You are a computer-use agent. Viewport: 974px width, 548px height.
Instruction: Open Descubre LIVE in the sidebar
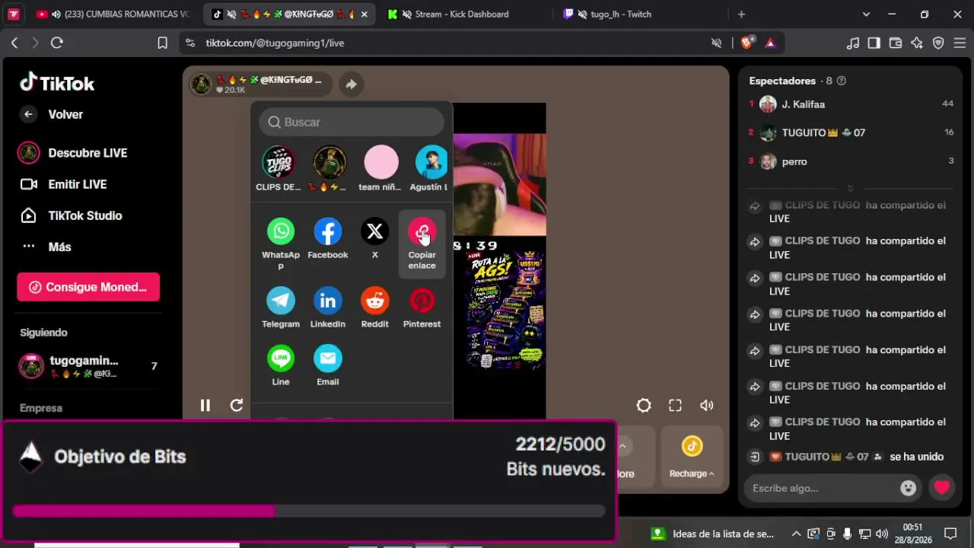click(x=72, y=153)
